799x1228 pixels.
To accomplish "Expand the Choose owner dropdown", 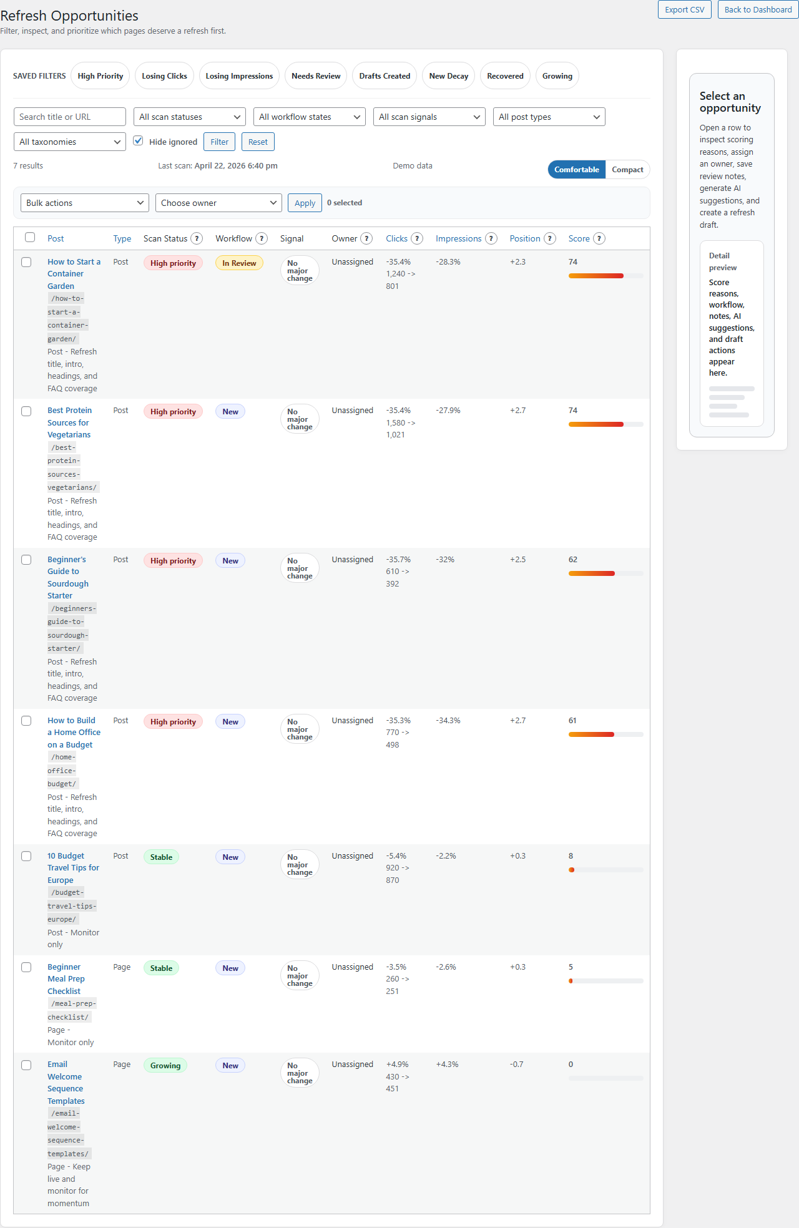I will pos(218,203).
